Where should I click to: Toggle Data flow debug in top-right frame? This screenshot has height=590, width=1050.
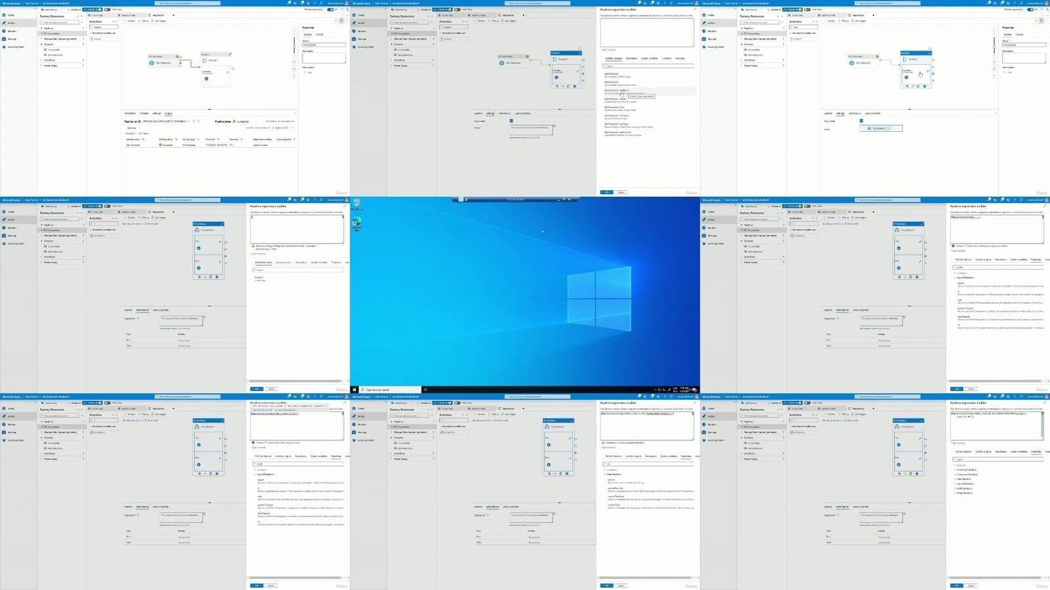pyautogui.click(x=807, y=9)
